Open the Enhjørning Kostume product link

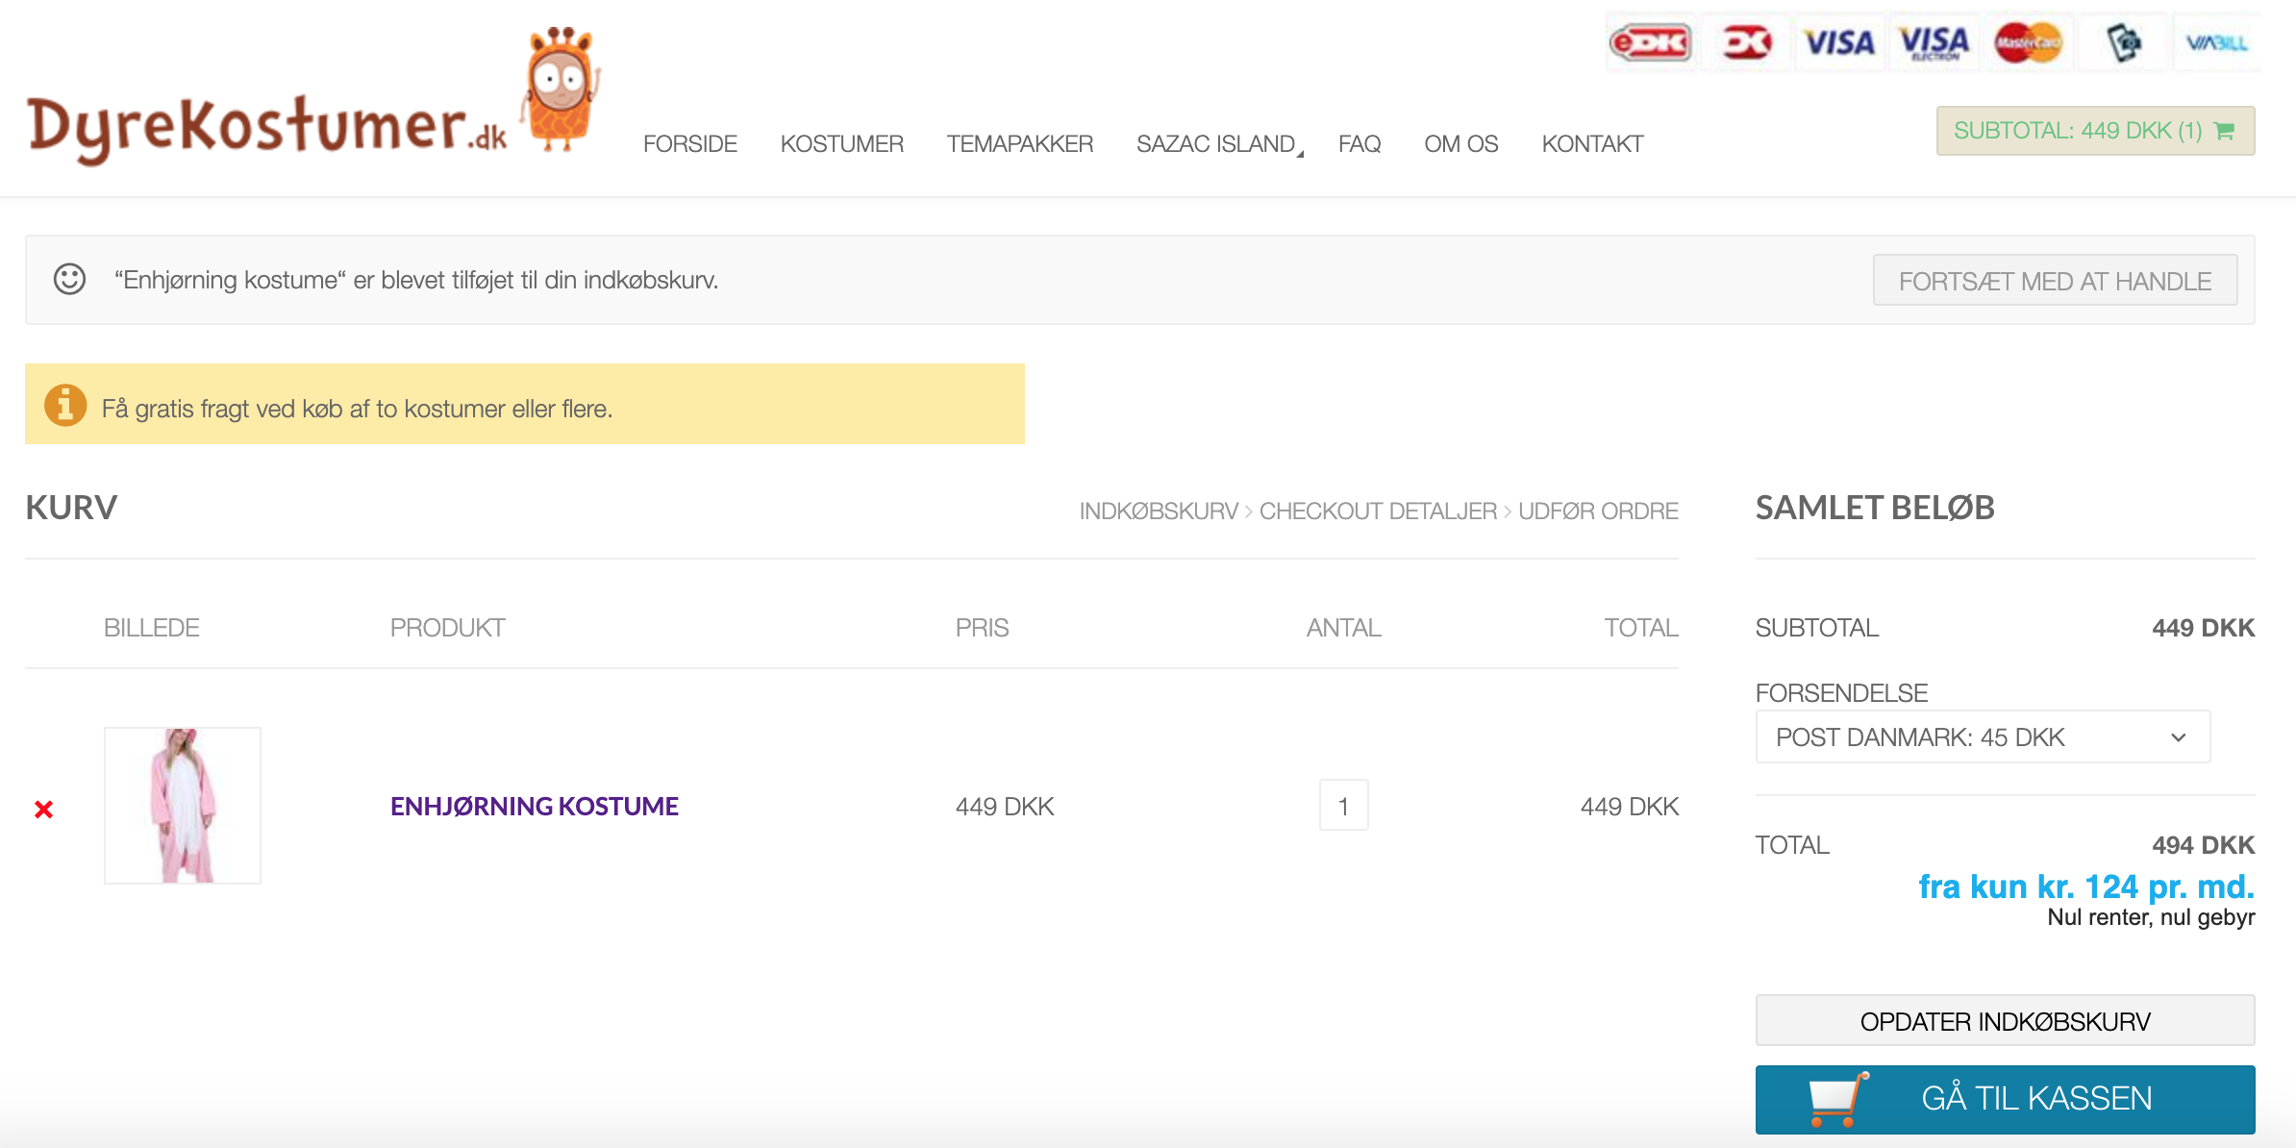534,806
